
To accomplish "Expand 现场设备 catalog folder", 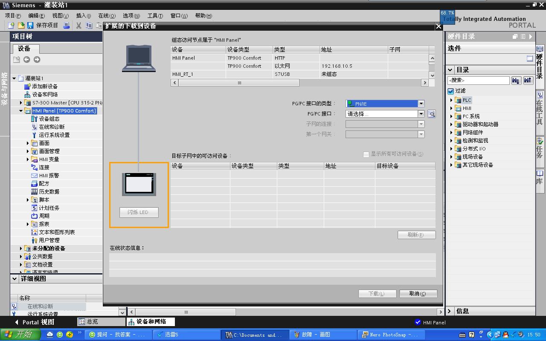I will (x=451, y=157).
